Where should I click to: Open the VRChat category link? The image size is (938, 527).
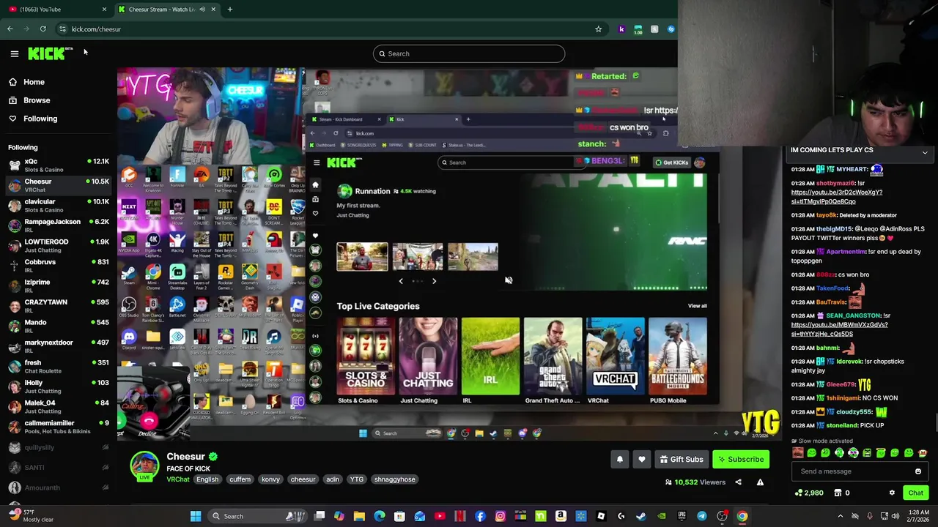click(x=177, y=479)
